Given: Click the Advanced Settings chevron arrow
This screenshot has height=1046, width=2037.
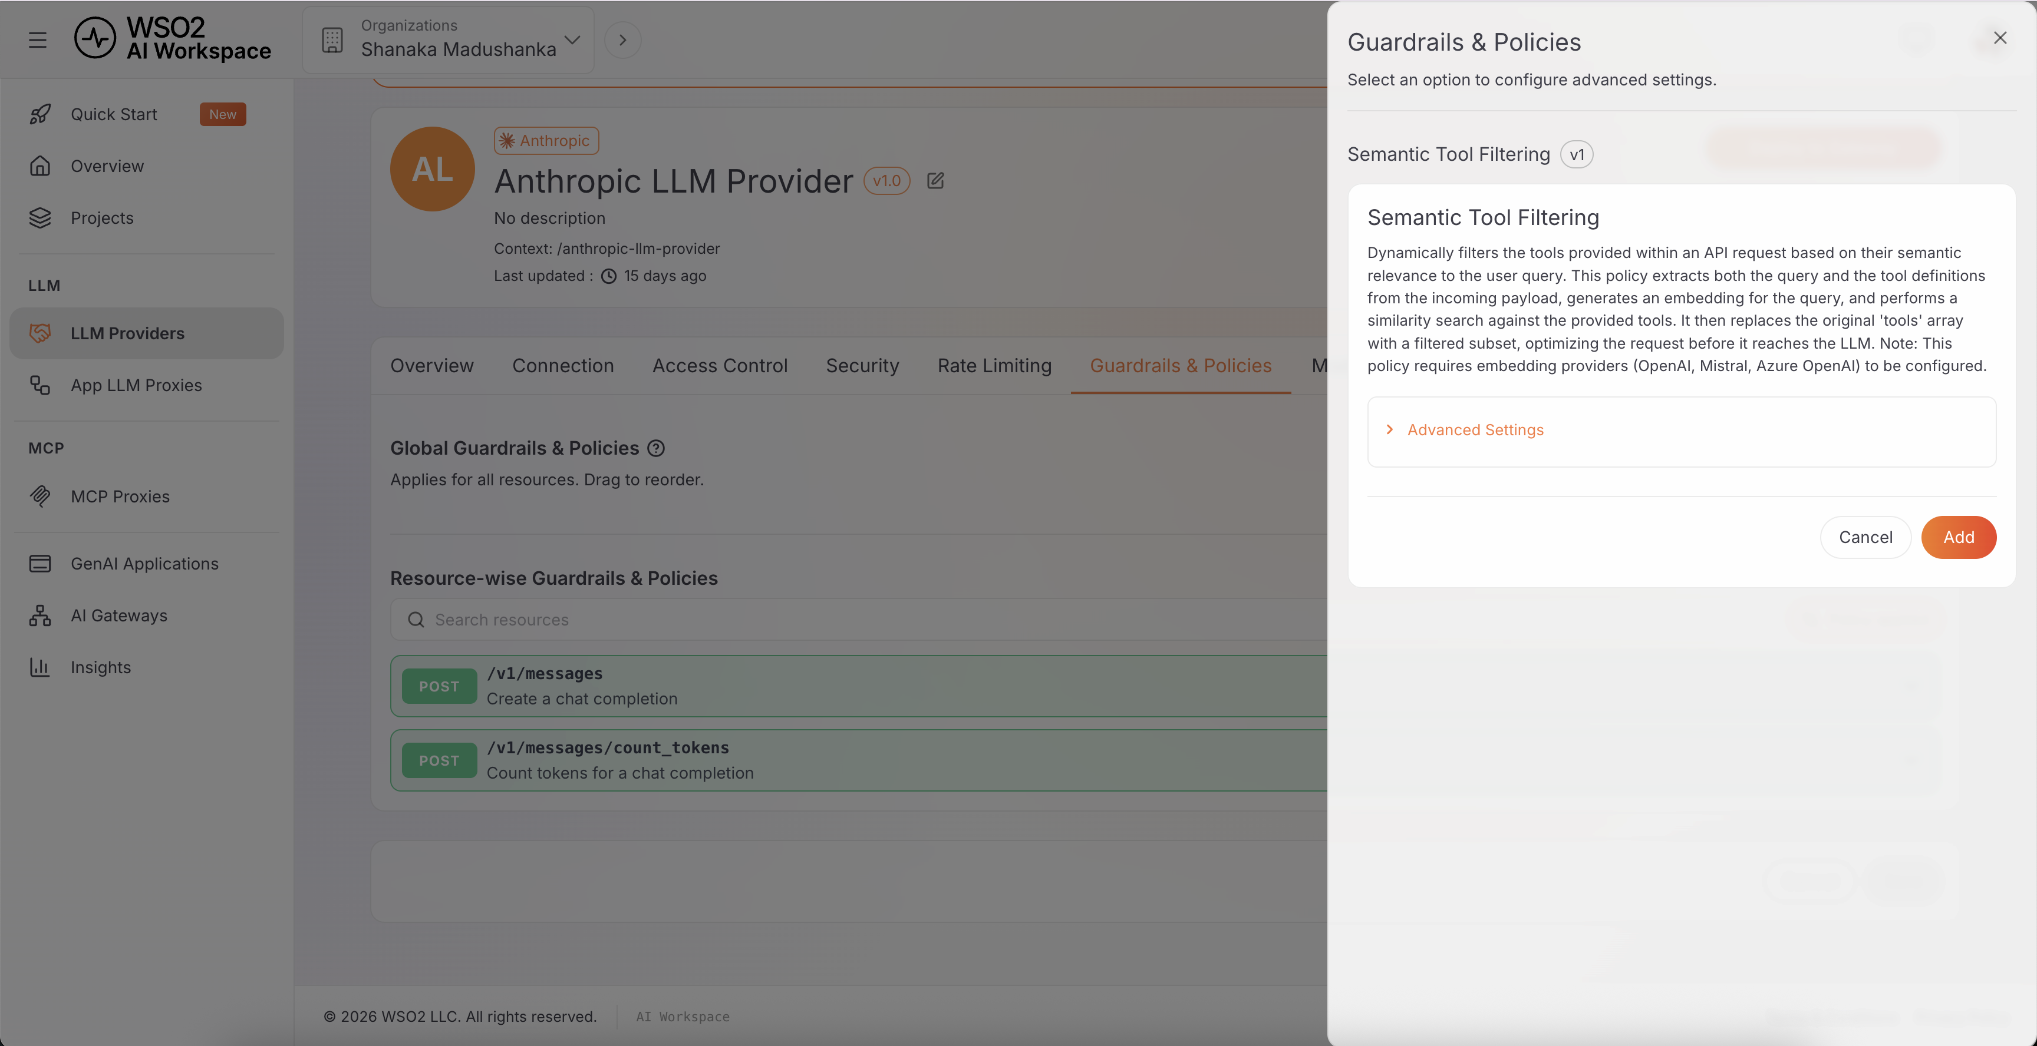Looking at the screenshot, I should coord(1389,429).
